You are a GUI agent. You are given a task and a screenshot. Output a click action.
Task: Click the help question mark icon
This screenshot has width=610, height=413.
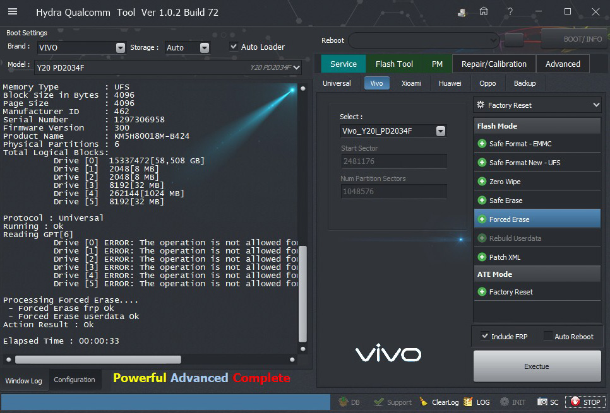click(510, 12)
